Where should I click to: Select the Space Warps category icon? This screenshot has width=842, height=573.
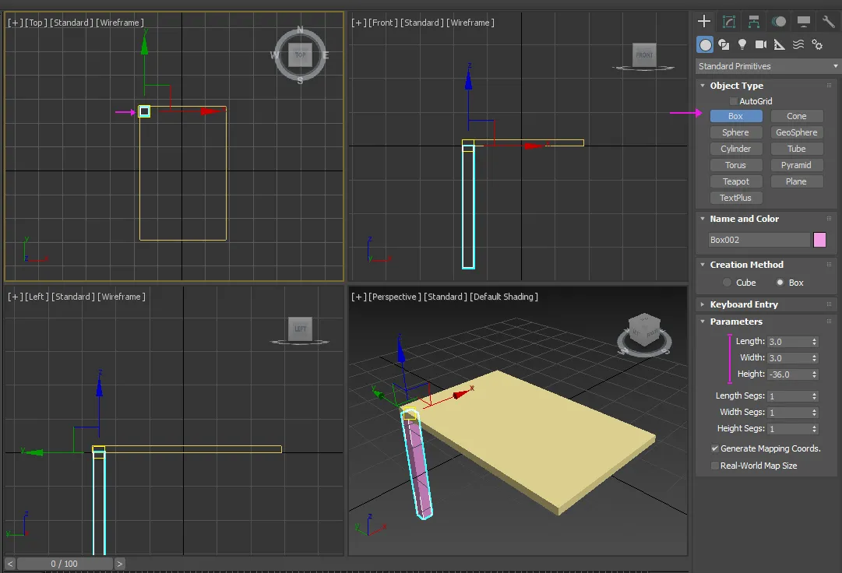[798, 45]
